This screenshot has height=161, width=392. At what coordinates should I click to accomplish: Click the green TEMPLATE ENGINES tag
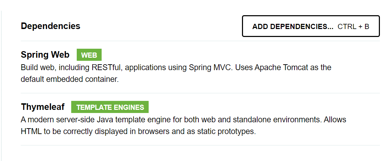point(110,107)
